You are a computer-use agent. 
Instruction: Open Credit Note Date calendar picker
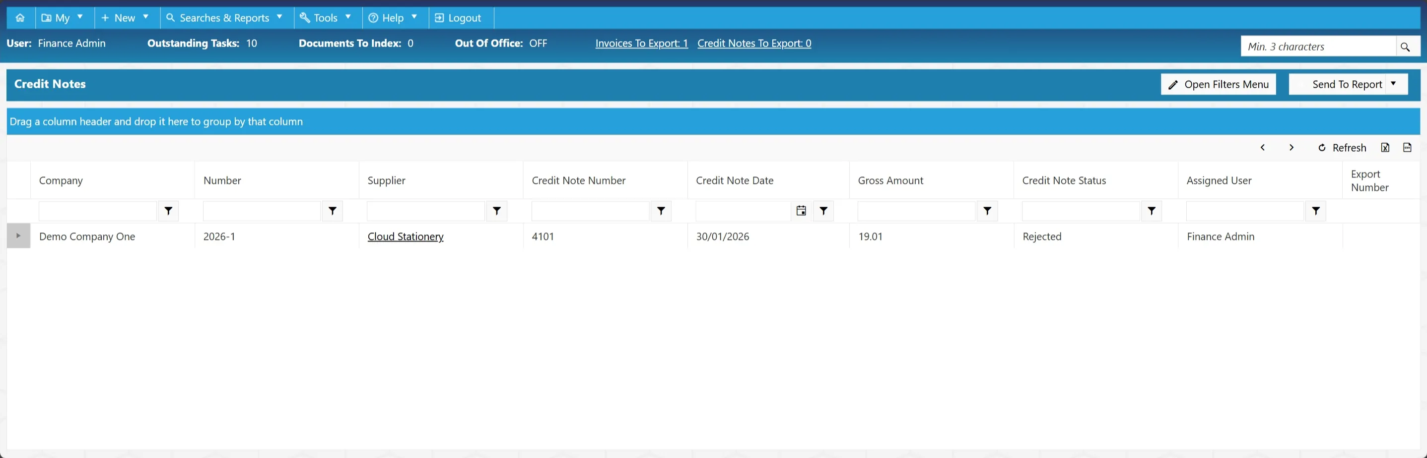coord(801,211)
